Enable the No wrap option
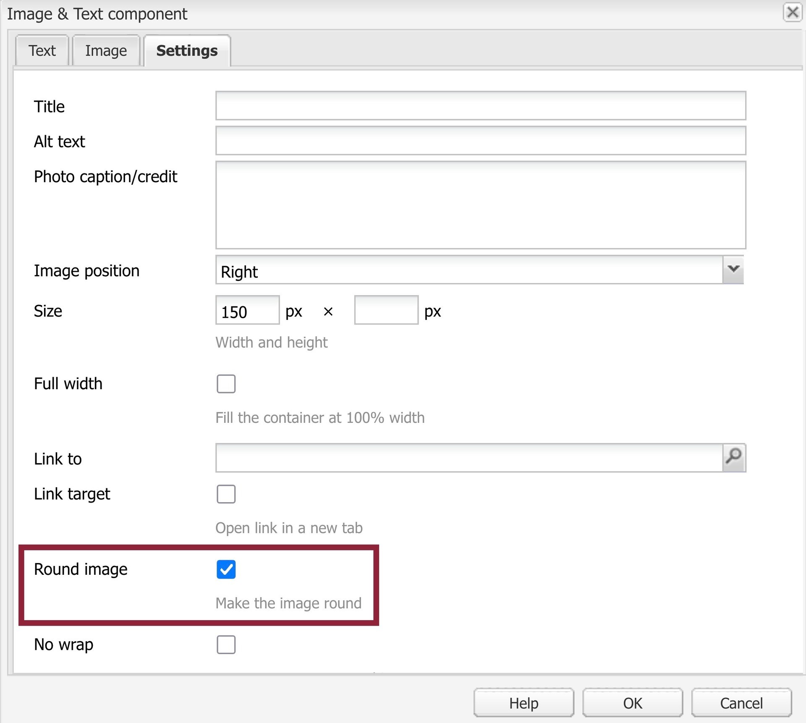This screenshot has width=806, height=723. coord(226,645)
